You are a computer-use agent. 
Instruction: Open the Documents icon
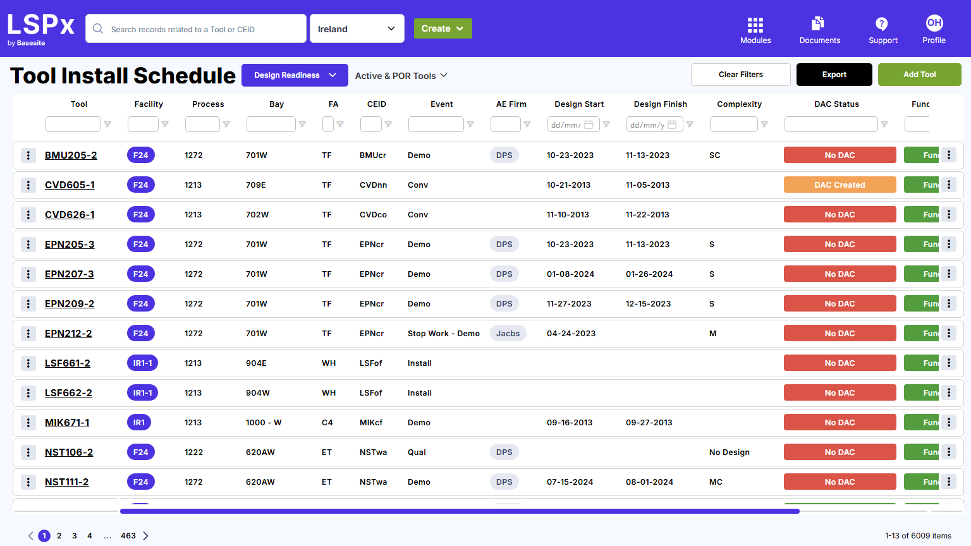coord(819,24)
